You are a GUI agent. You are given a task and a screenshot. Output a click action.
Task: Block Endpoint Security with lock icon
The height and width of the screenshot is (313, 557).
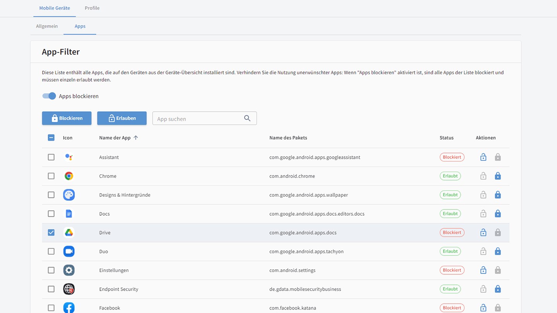498,289
